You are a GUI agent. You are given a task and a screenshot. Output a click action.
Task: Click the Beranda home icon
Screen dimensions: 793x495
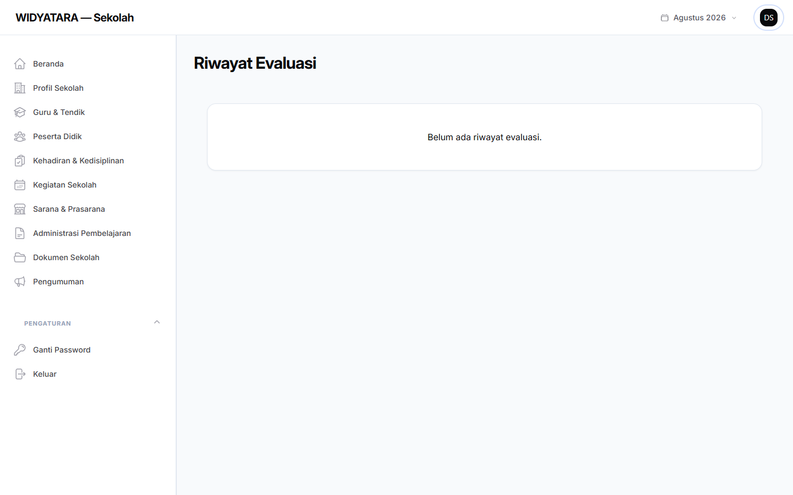point(20,64)
